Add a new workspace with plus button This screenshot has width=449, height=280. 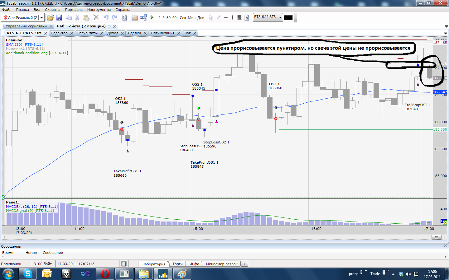pos(244,264)
